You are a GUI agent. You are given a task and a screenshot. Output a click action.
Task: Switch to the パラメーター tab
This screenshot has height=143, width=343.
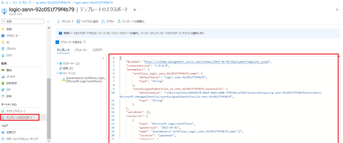[81, 50]
